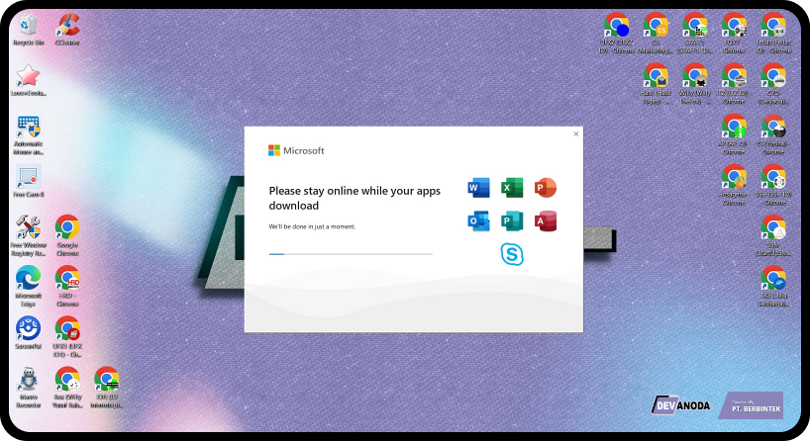This screenshot has height=441, width=810.
Task: Select the STAFF1 Chrome profile shortcut
Action: pyautogui.click(x=695, y=34)
